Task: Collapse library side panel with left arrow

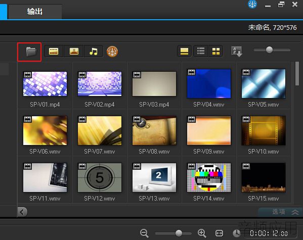Action: [22, 212]
